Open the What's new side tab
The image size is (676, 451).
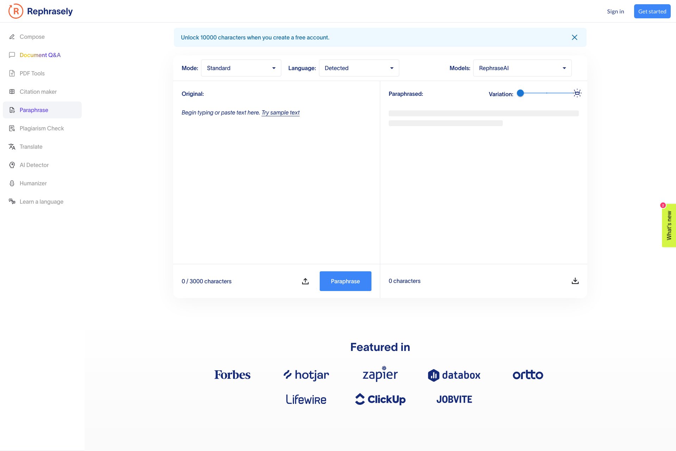669,225
